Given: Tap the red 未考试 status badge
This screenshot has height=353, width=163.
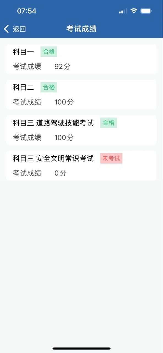Looking at the screenshot, I should [111, 158].
